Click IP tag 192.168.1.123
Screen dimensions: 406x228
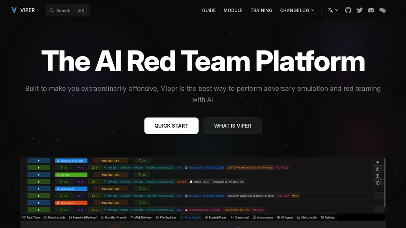click(110, 203)
